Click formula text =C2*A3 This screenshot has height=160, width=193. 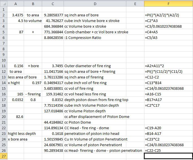click(151, 21)
